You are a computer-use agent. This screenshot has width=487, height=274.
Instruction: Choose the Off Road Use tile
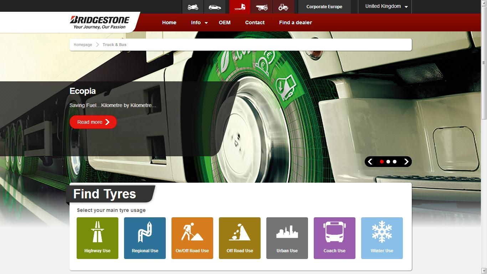coord(240,238)
